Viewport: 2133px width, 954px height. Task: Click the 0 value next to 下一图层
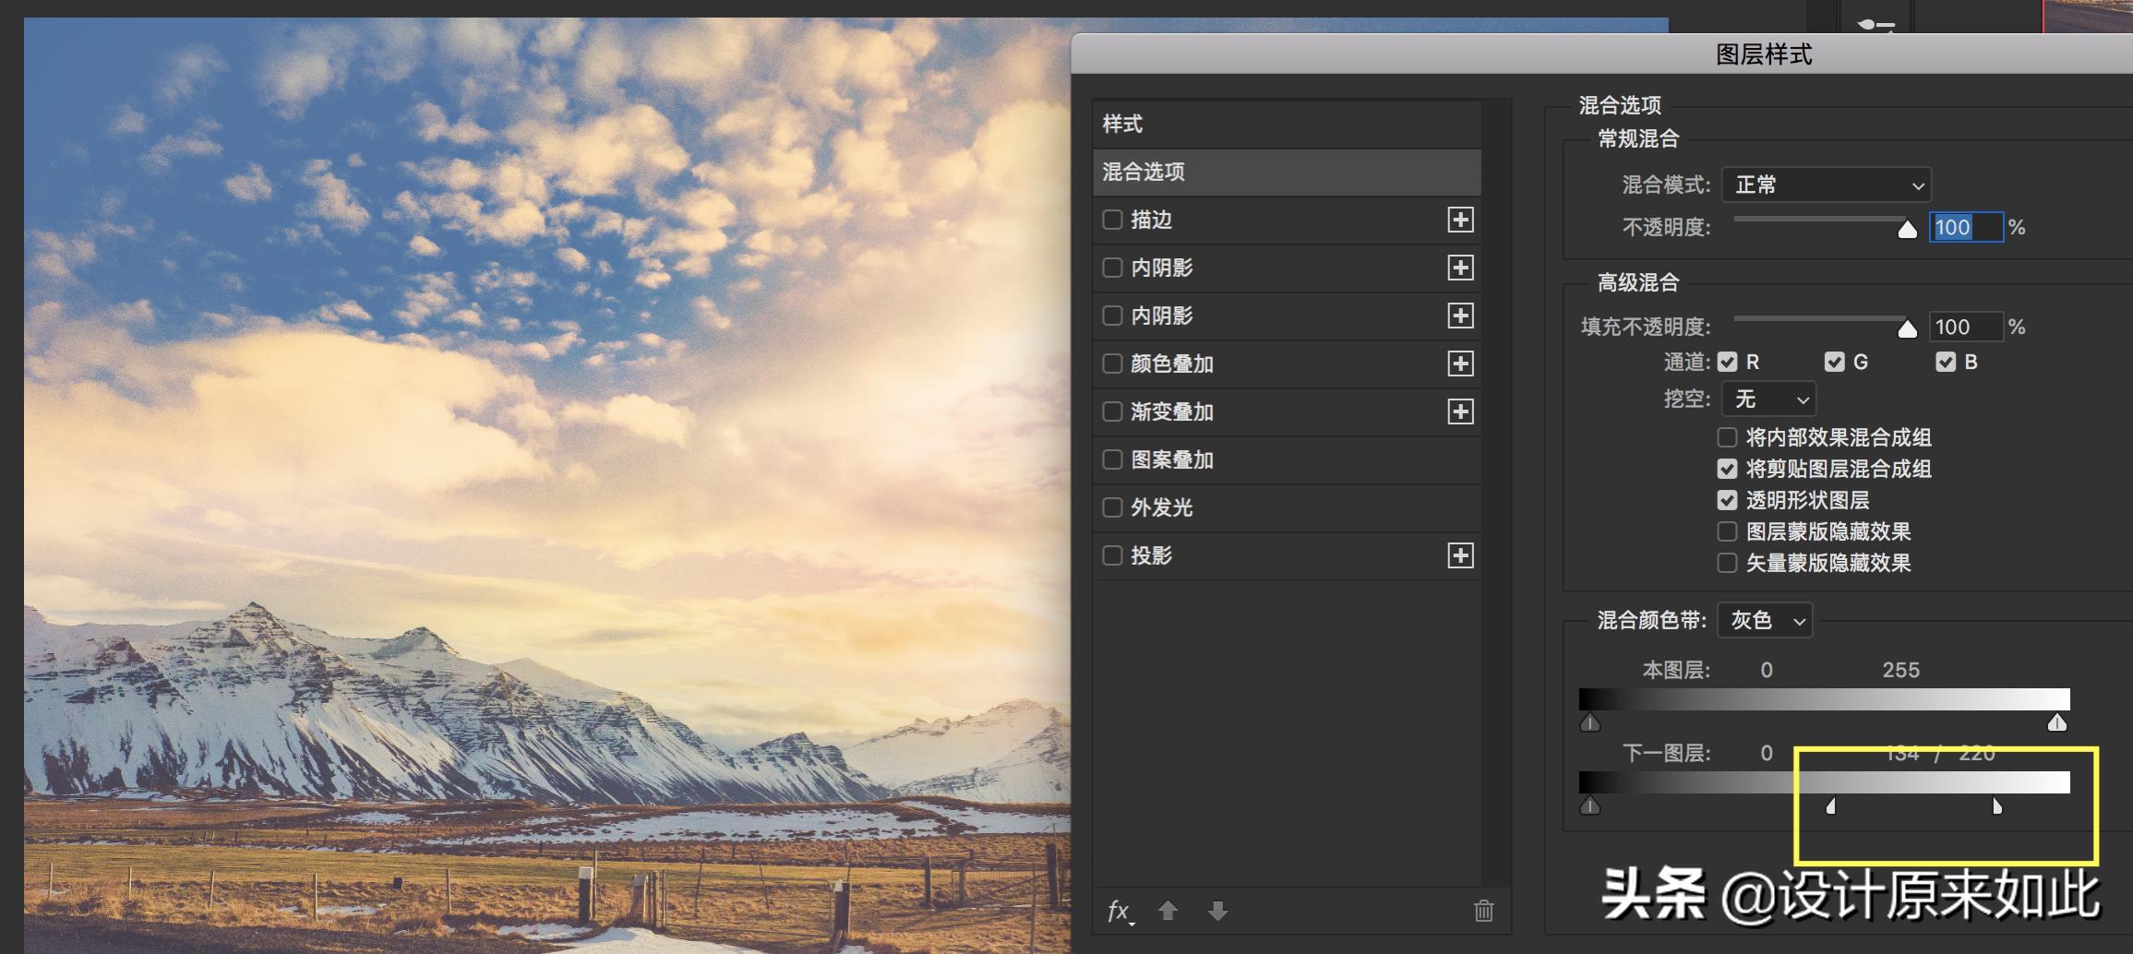click(1767, 753)
